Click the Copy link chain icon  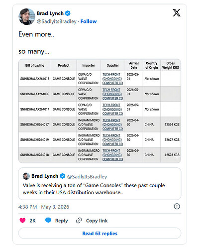(x=79, y=221)
